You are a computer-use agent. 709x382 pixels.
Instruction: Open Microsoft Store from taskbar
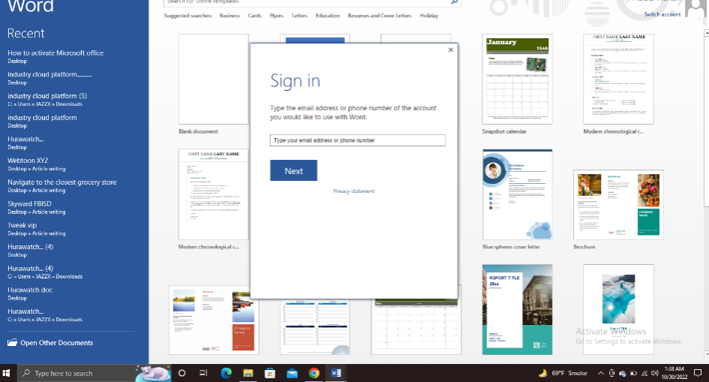coord(270,373)
